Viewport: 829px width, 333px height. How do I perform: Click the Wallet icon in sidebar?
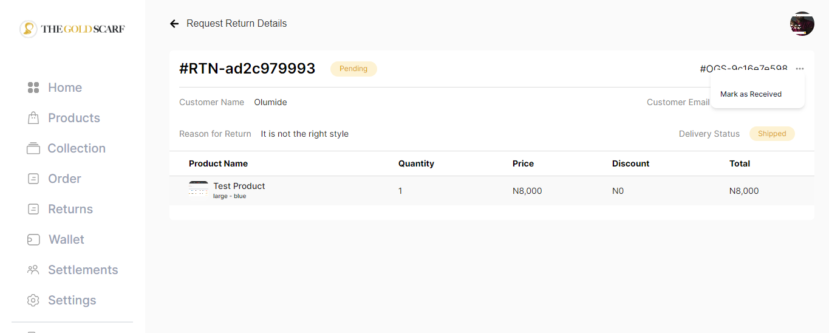(33, 239)
